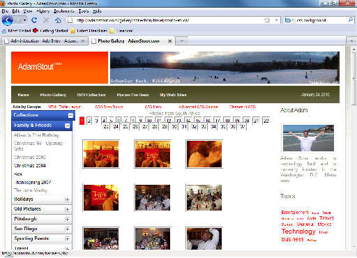Image resolution: width=357 pixels, height=258 pixels.
Task: Open the first photo thumbnail
Action: 101,154
